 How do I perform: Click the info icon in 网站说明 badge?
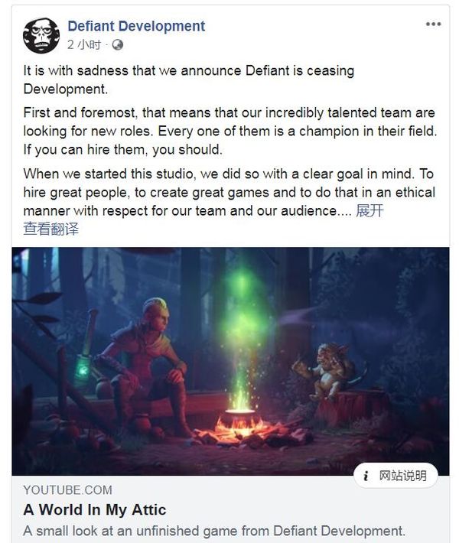366,476
